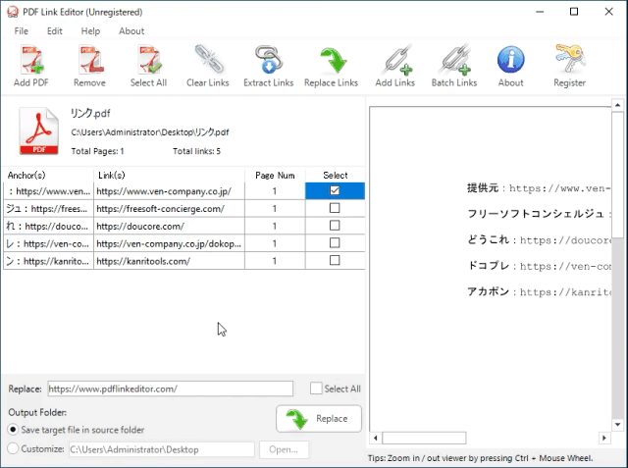Open the Edit menu
The width and height of the screenshot is (628, 468).
coord(55,30)
